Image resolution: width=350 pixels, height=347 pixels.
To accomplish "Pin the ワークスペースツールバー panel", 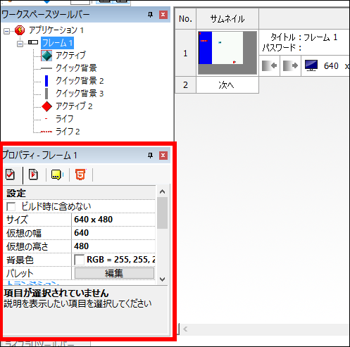I will [x=150, y=15].
